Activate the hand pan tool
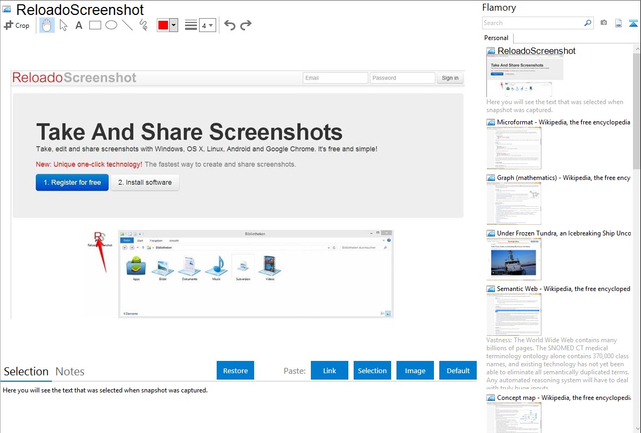 pos(47,25)
